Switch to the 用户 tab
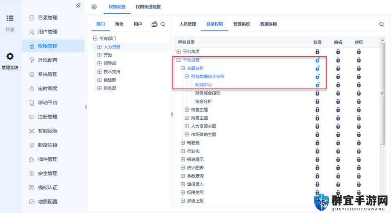The width and height of the screenshot is (391, 213). click(x=138, y=24)
